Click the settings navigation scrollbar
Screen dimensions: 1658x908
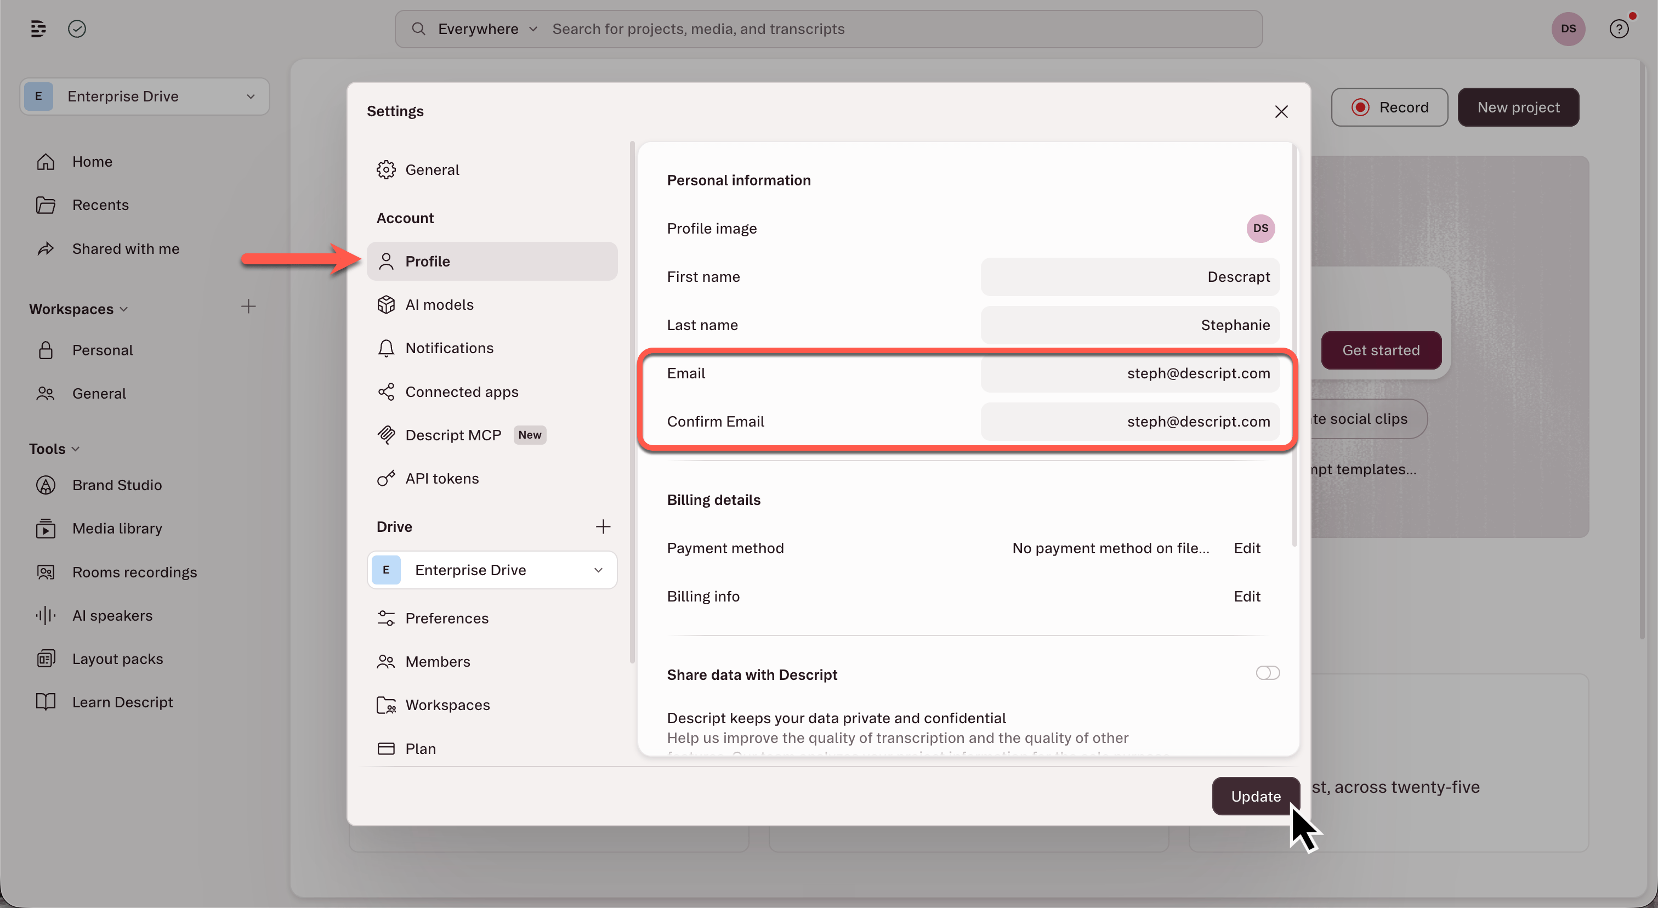(x=632, y=402)
